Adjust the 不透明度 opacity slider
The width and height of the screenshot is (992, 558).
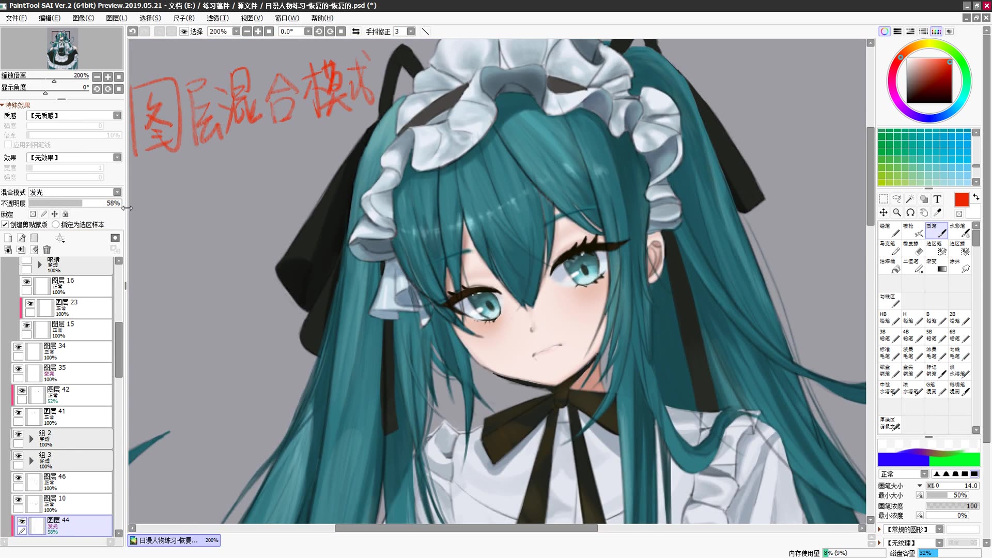(x=74, y=203)
